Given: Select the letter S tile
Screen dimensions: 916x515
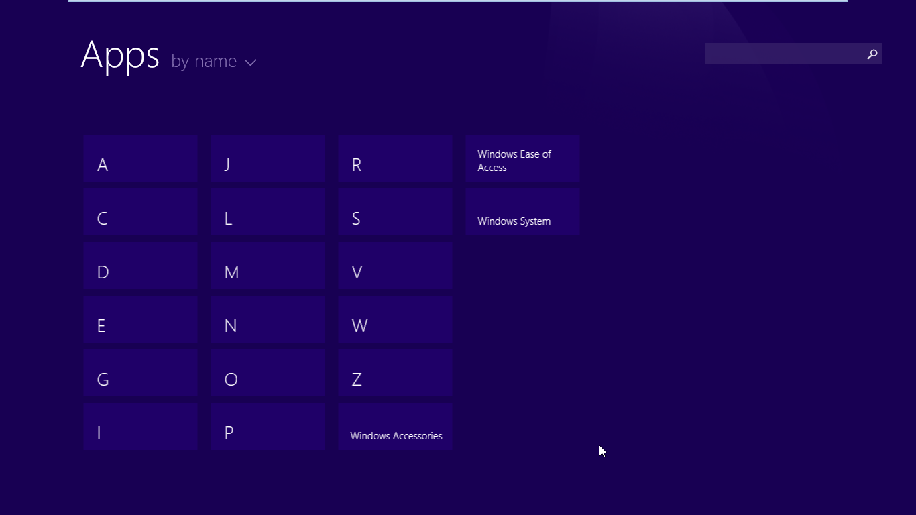Looking at the screenshot, I should 395,213.
